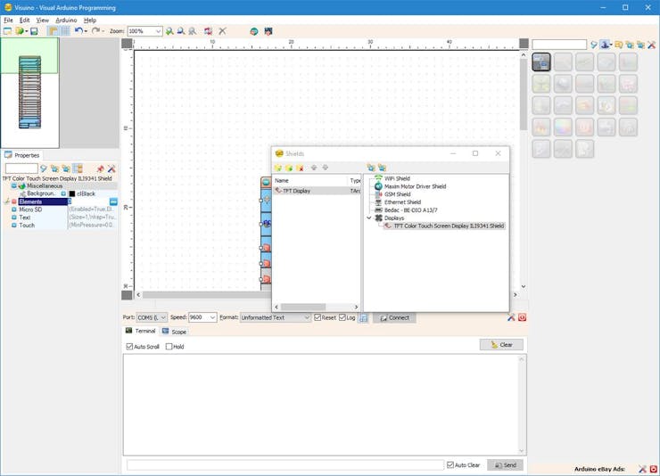660x476 pixels.
Task: Click the delete X icon in main toolbar
Action: pyautogui.click(x=222, y=31)
